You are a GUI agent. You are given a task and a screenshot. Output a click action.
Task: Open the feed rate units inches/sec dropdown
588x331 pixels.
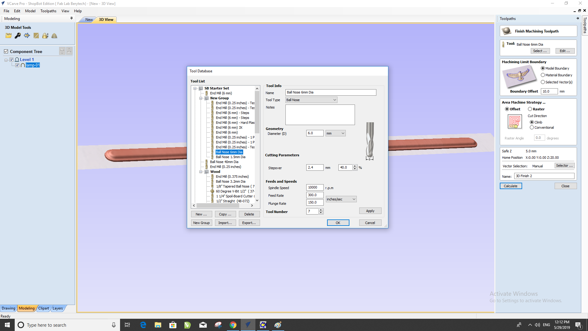tap(341, 199)
